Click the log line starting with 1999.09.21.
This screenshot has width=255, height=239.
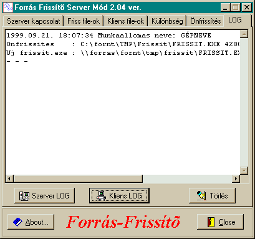tap(108, 36)
